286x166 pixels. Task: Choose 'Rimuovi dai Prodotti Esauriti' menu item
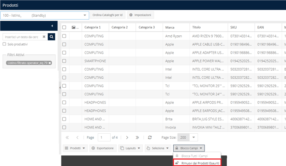coord(197,163)
